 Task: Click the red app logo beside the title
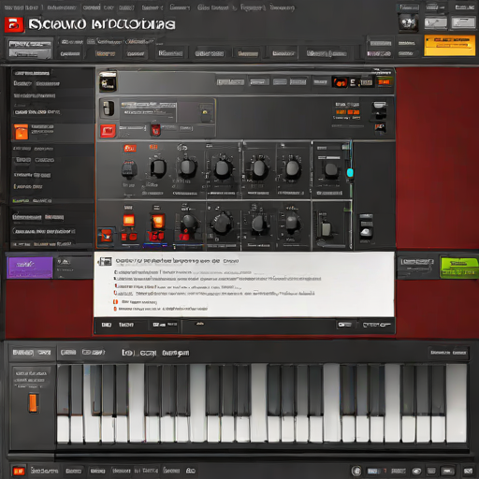[14, 24]
